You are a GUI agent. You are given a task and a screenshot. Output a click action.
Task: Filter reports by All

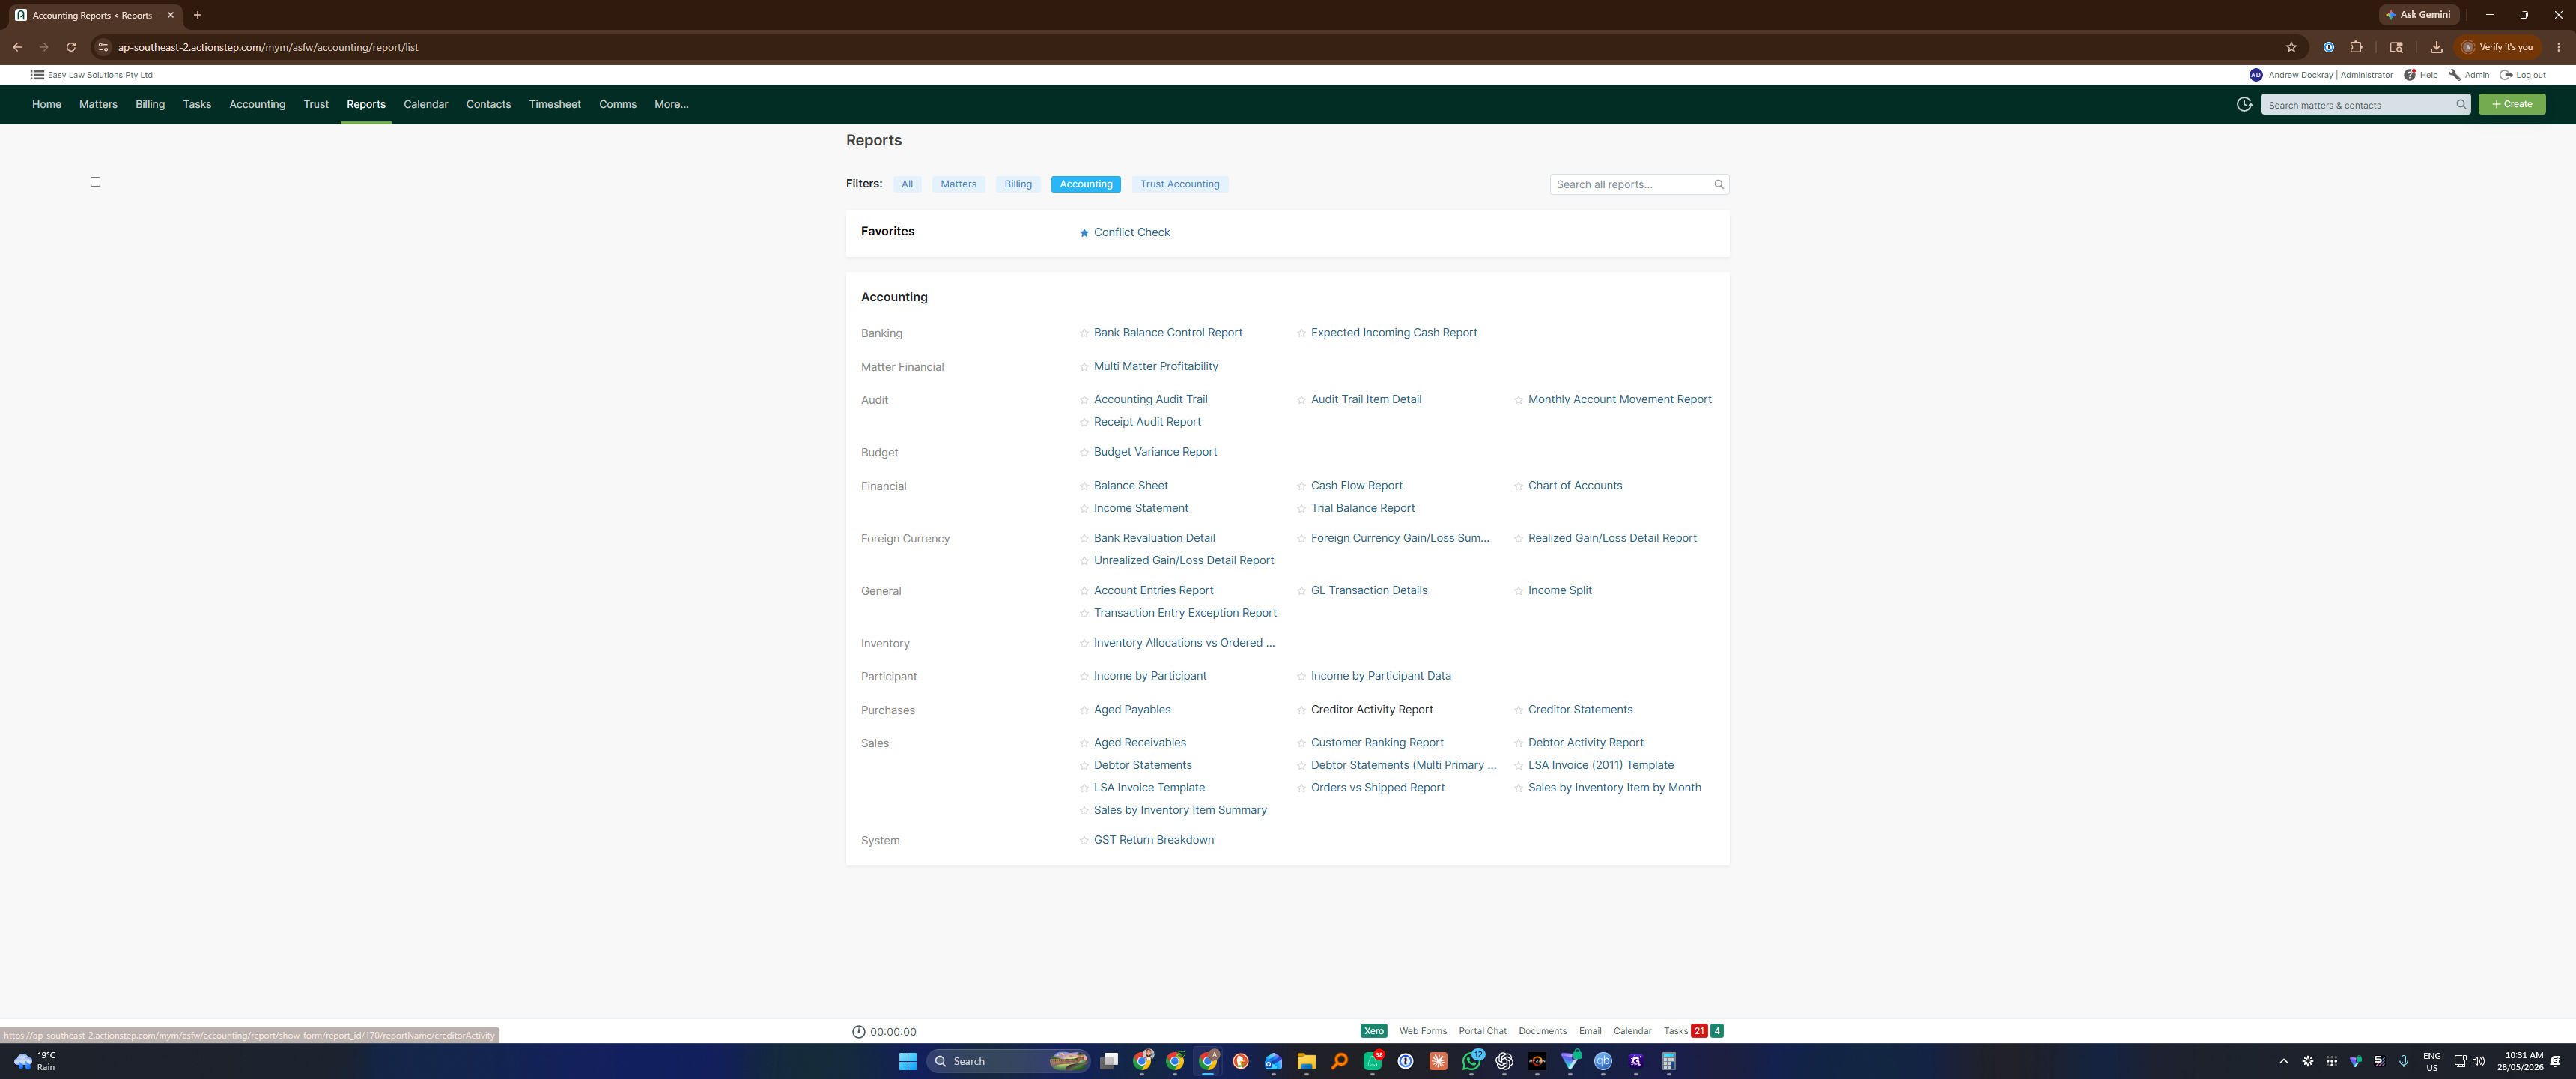click(x=907, y=184)
